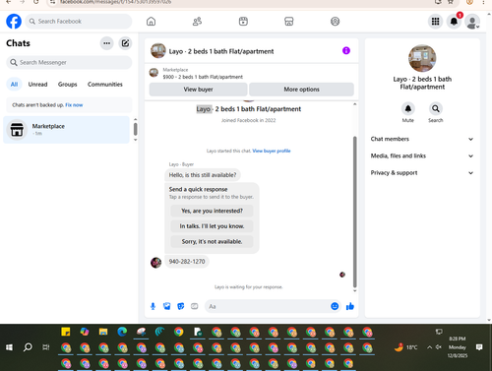Click the Marketplace chat store icon
This screenshot has width=492, height=371.
17,130
